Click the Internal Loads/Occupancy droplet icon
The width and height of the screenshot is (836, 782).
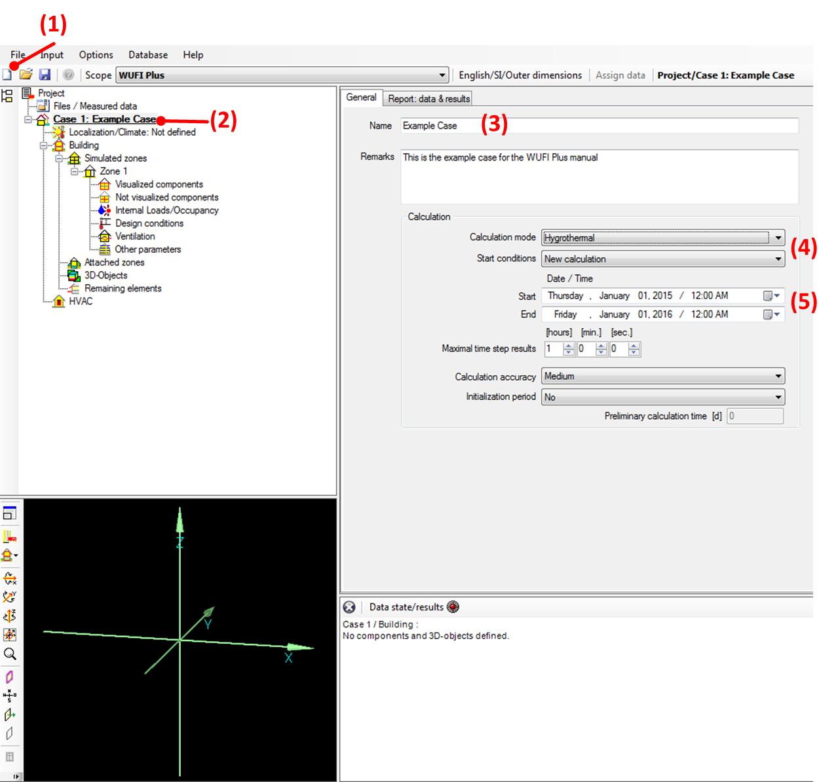104,210
